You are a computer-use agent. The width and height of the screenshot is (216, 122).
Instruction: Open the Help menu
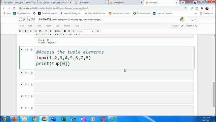[77, 26]
